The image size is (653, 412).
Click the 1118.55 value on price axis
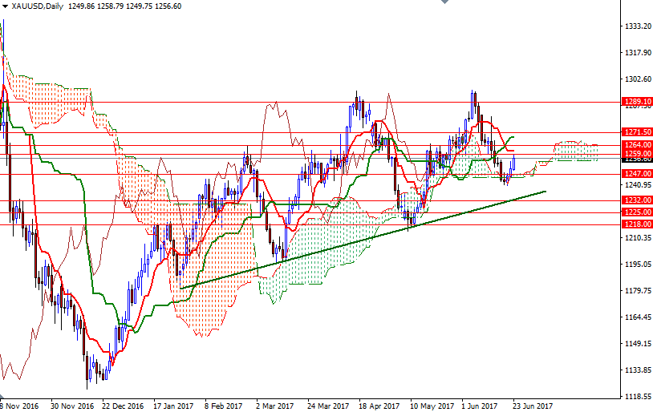point(636,397)
